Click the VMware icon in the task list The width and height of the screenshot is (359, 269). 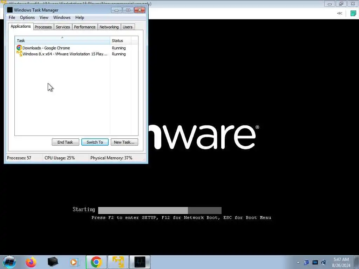(19, 54)
